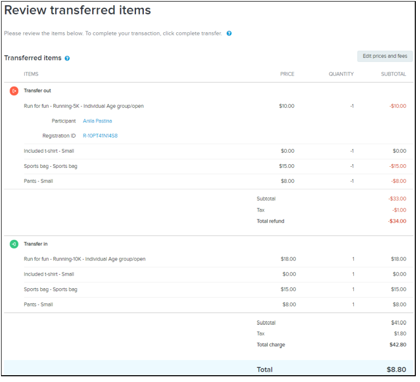Image resolution: width=420 pixels, height=382 pixels.
Task: Open the Anila Pastina participant link
Action: (97, 121)
